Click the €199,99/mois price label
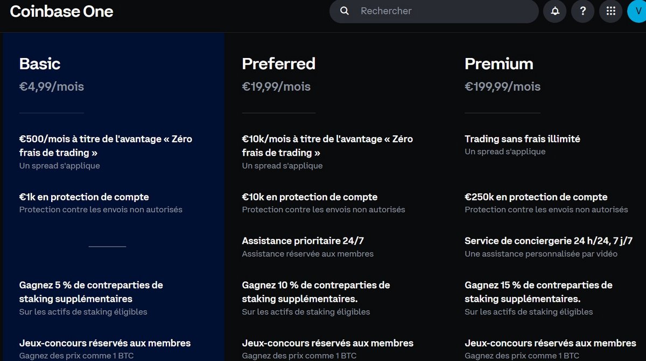 [x=502, y=86]
